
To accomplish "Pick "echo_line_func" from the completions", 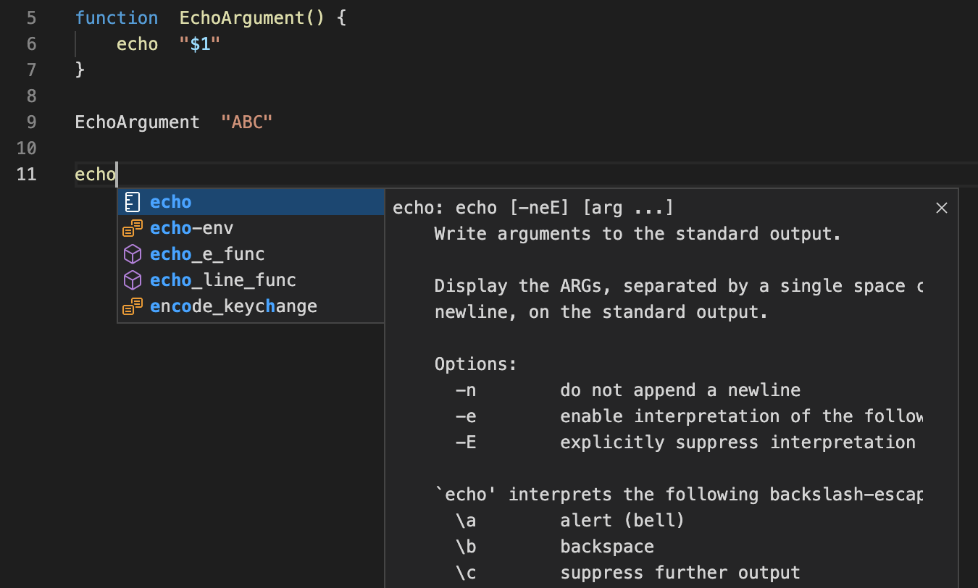I will pyautogui.click(x=222, y=280).
